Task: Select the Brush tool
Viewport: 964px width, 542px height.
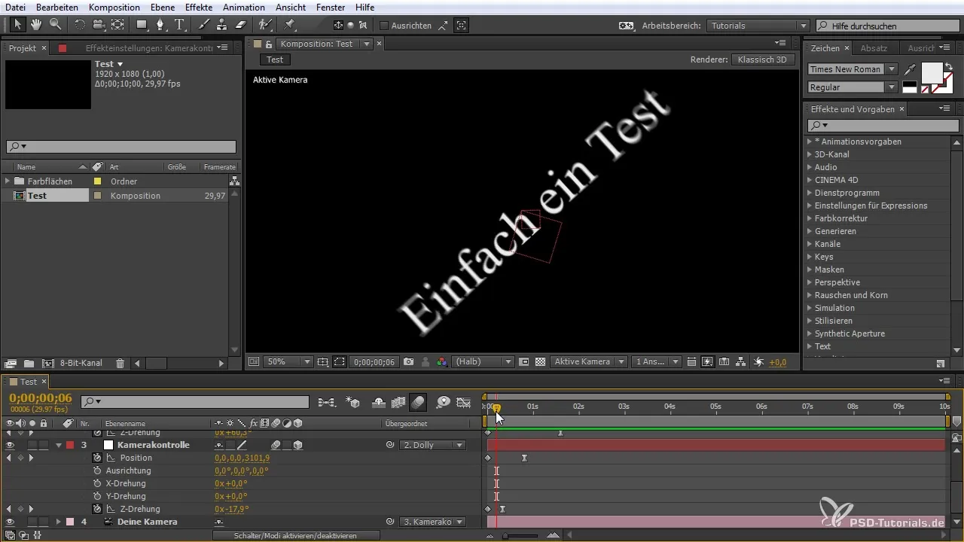Action: click(204, 25)
